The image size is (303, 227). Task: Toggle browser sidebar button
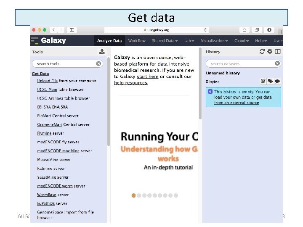pyautogui.click(x=72, y=30)
